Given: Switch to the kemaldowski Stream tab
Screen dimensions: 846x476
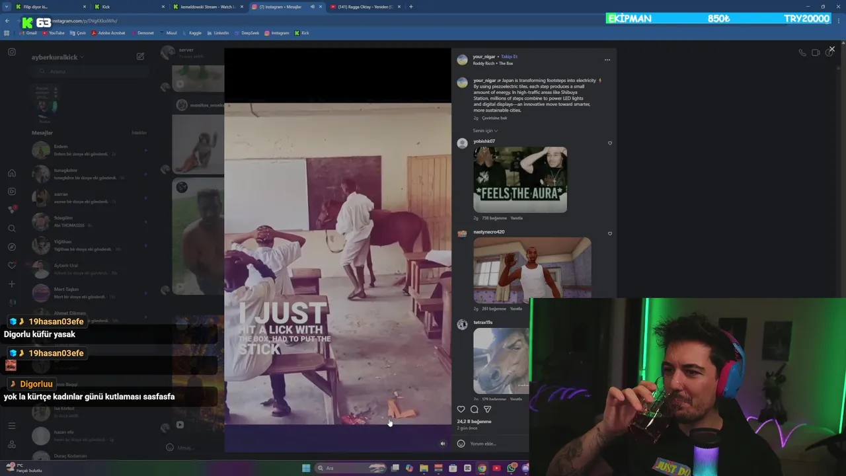Looking at the screenshot, I should [207, 7].
